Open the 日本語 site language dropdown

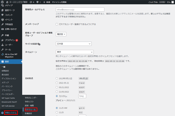click(74, 44)
